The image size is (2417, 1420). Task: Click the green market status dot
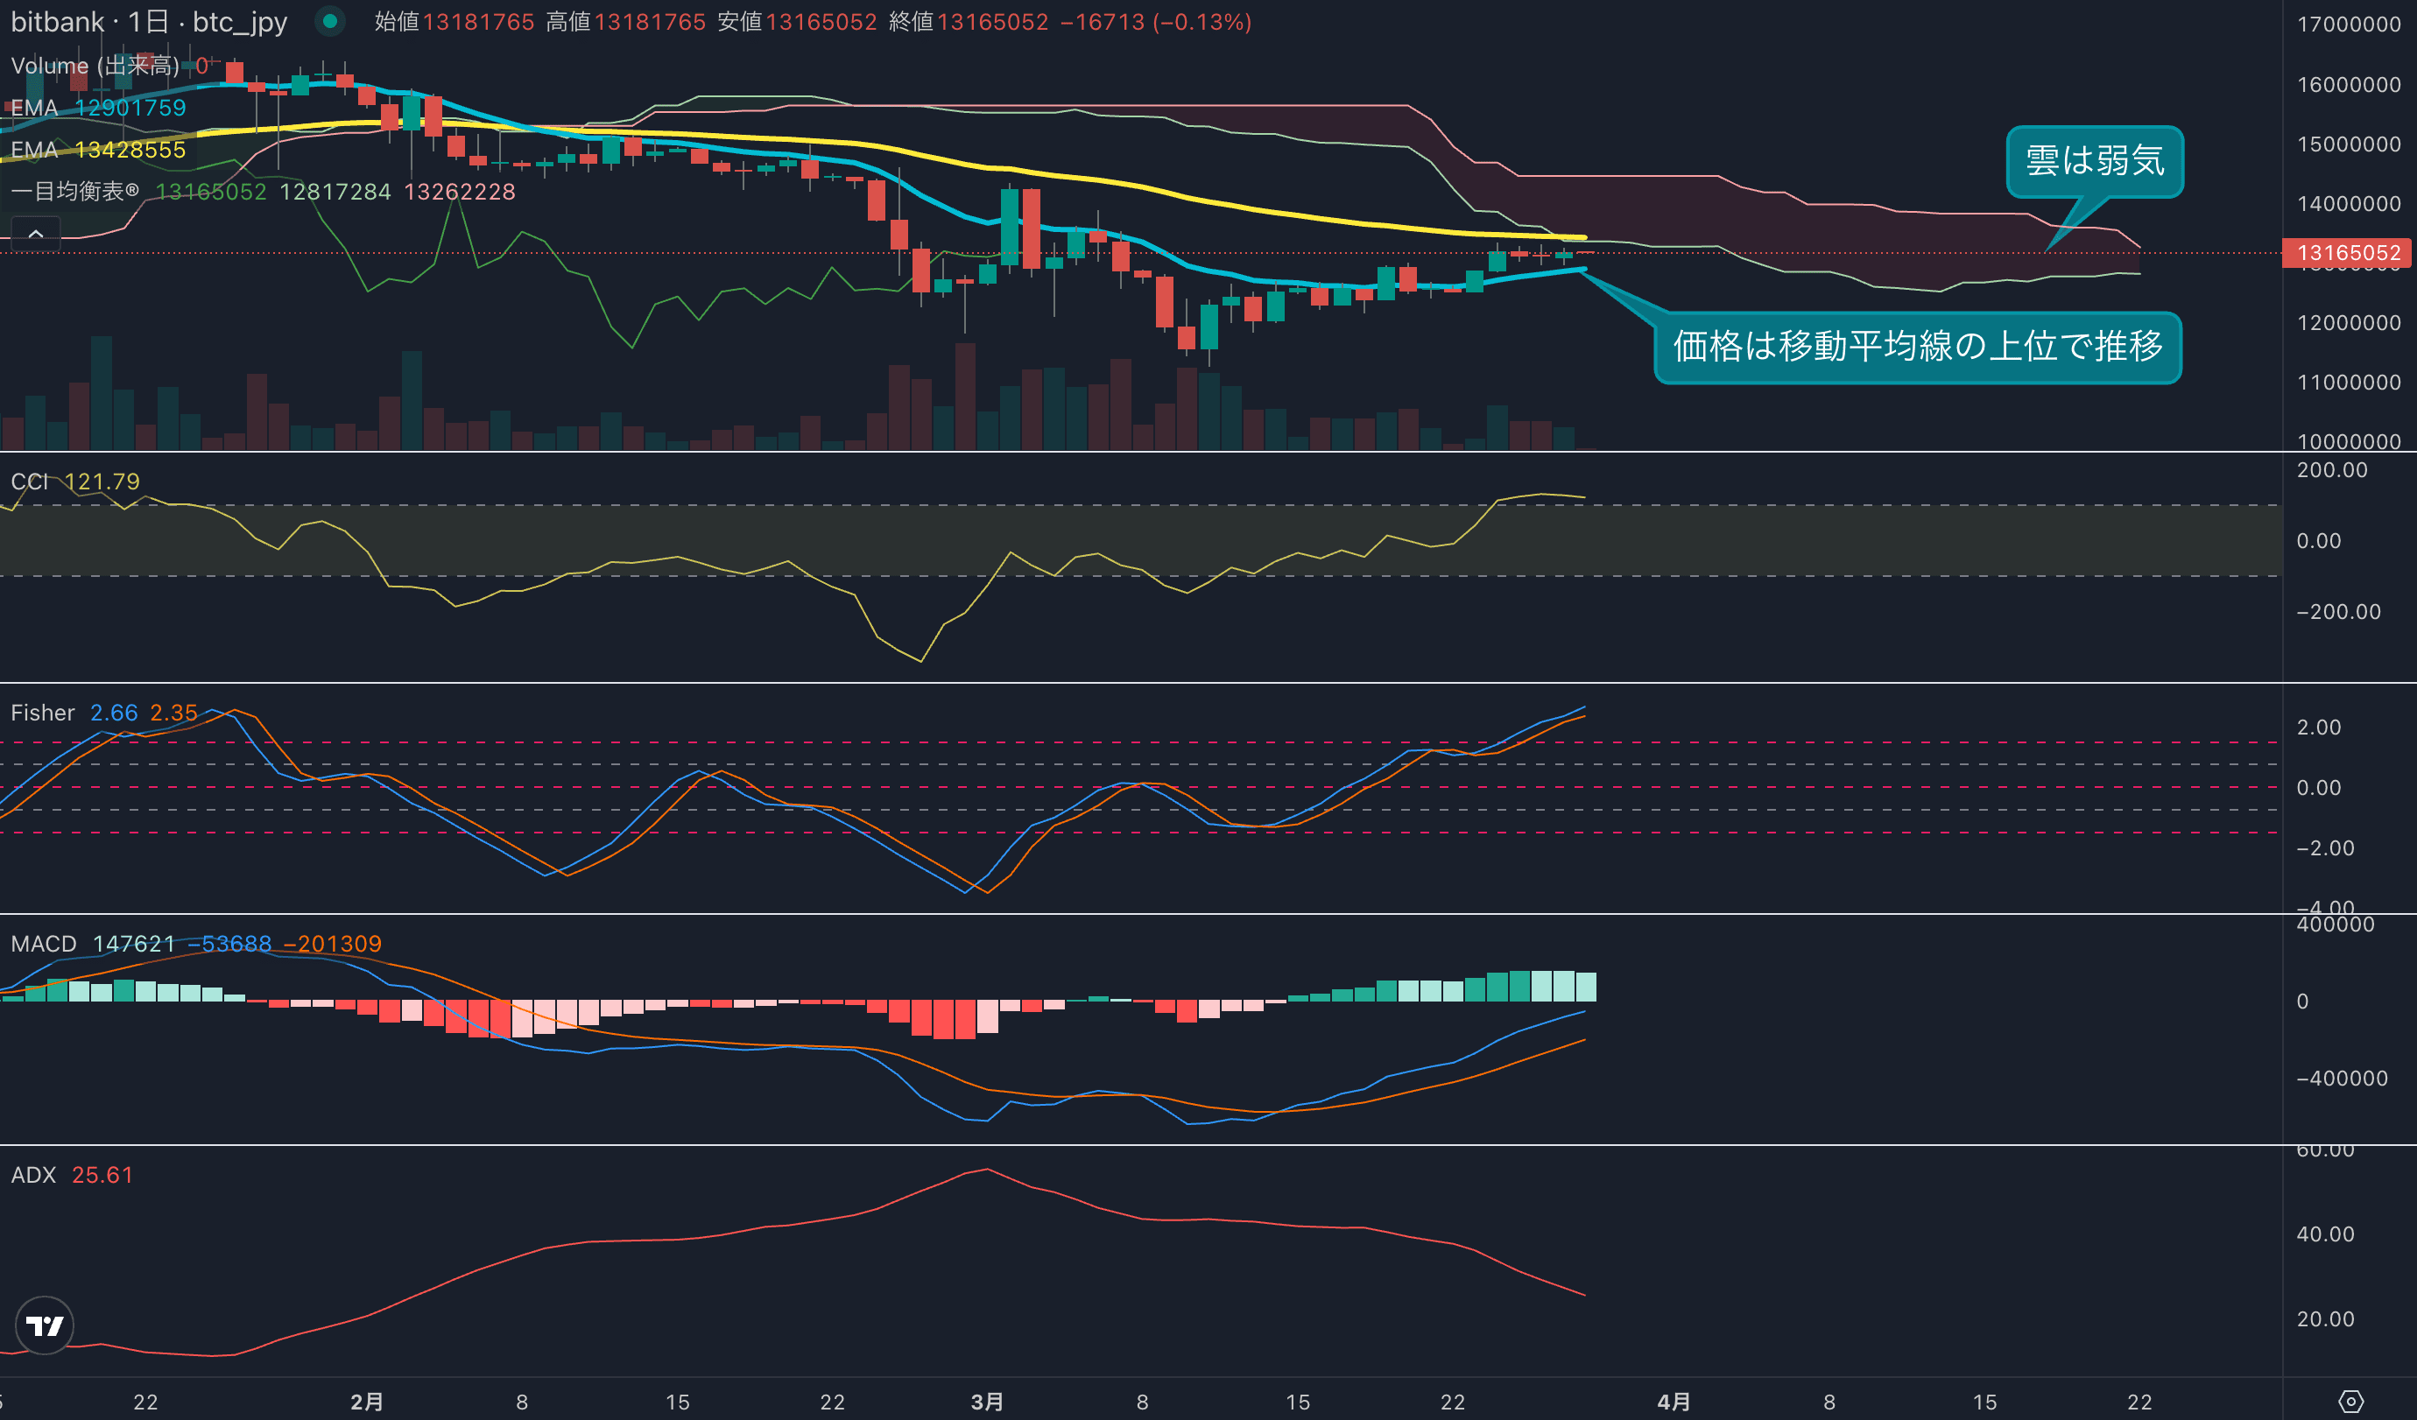[330, 21]
